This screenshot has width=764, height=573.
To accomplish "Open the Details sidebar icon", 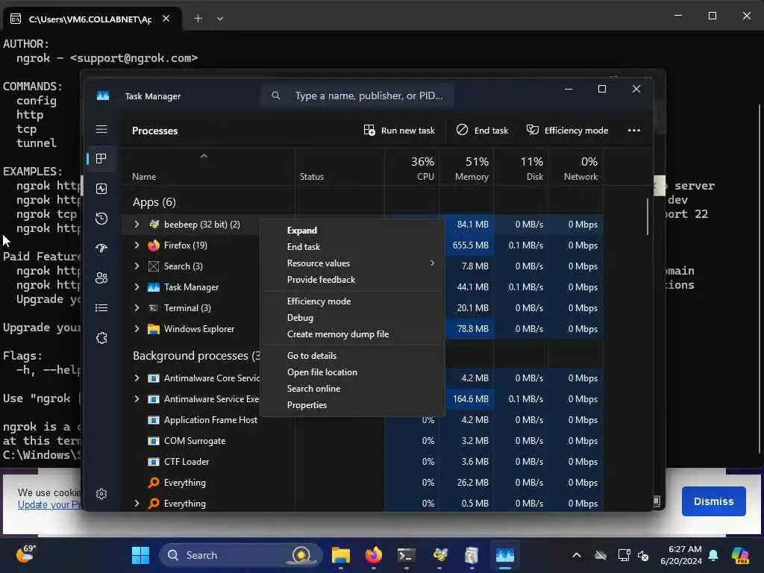I will tap(101, 308).
